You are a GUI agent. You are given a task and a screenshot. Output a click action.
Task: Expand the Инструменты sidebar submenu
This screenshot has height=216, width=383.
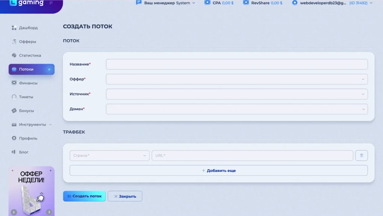50,124
